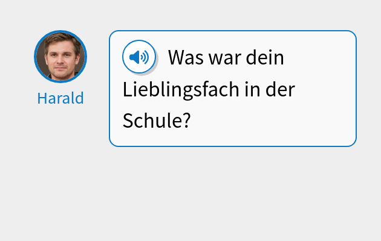The image size is (381, 241).
Task: Click the word "Was" beside the speaker
Action: tap(186, 58)
